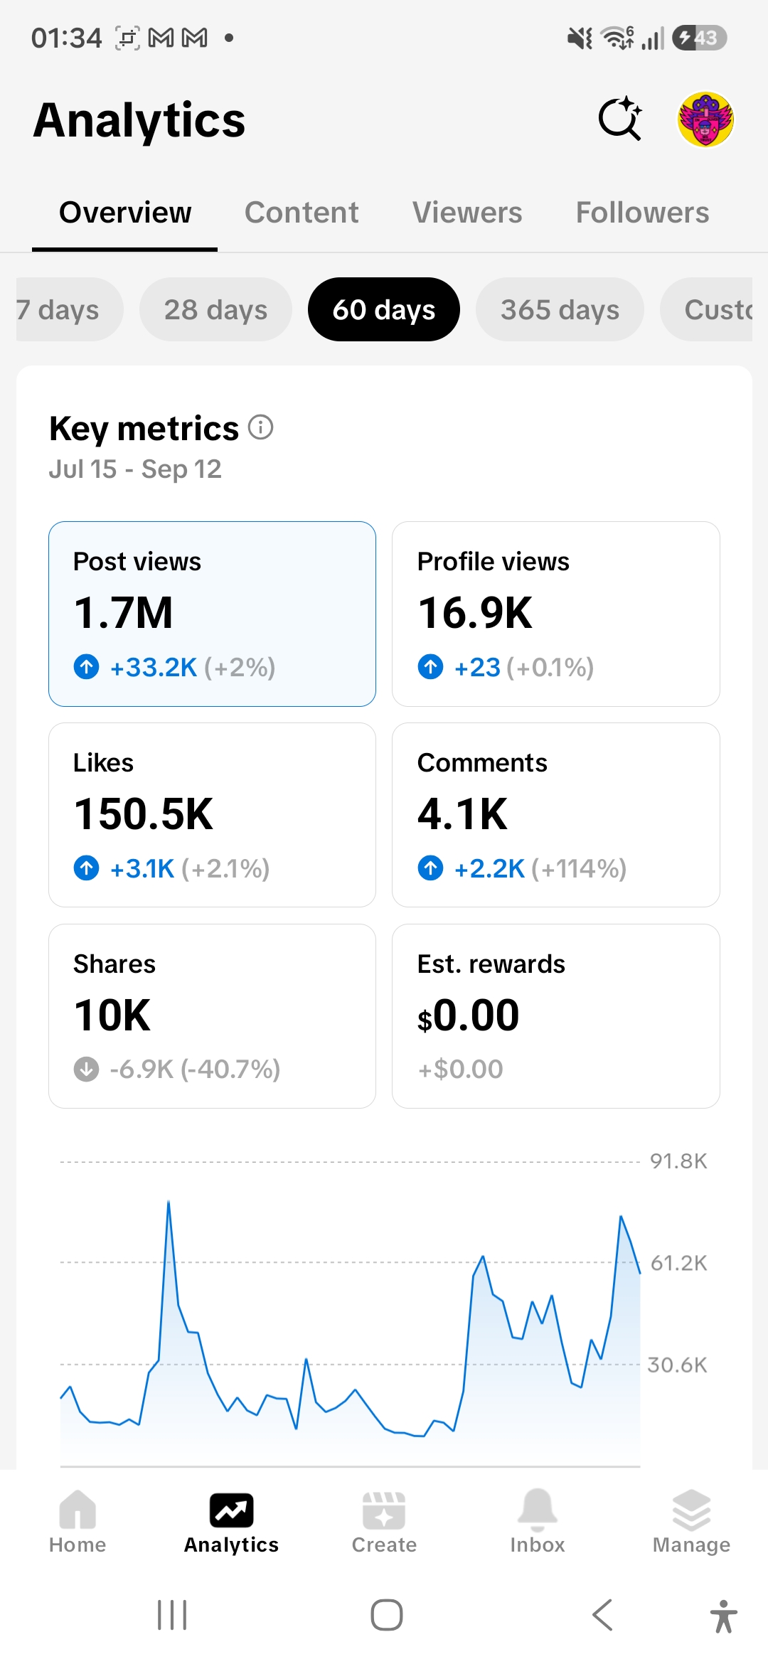Image resolution: width=768 pixels, height=1664 pixels.
Task: Open the sparkle search icon
Action: pos(620,119)
